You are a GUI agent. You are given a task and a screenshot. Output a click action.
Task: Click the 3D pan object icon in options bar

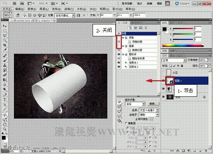[35, 15]
